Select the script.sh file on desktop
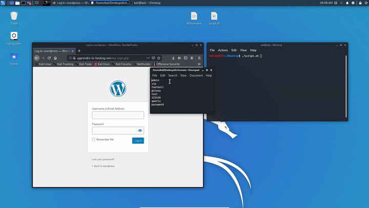 coord(214,18)
